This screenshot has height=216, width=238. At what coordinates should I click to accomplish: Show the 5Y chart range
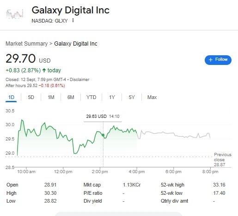tap(132, 97)
